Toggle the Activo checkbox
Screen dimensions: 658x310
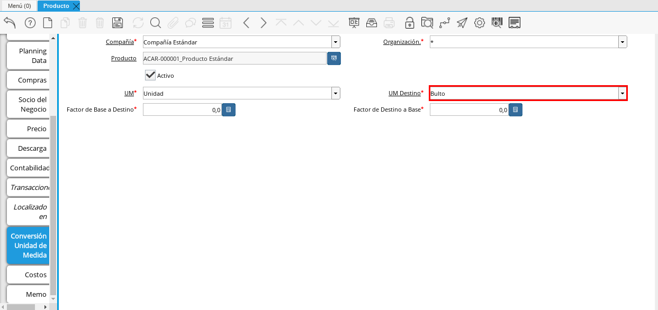(x=150, y=75)
